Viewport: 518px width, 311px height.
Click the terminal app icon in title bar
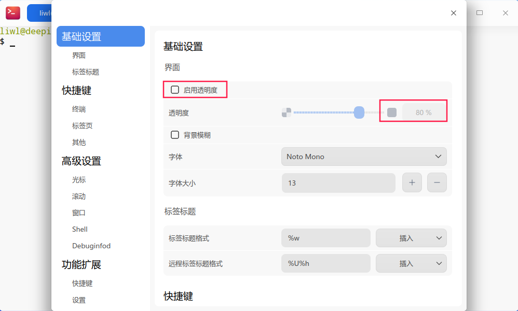[13, 13]
